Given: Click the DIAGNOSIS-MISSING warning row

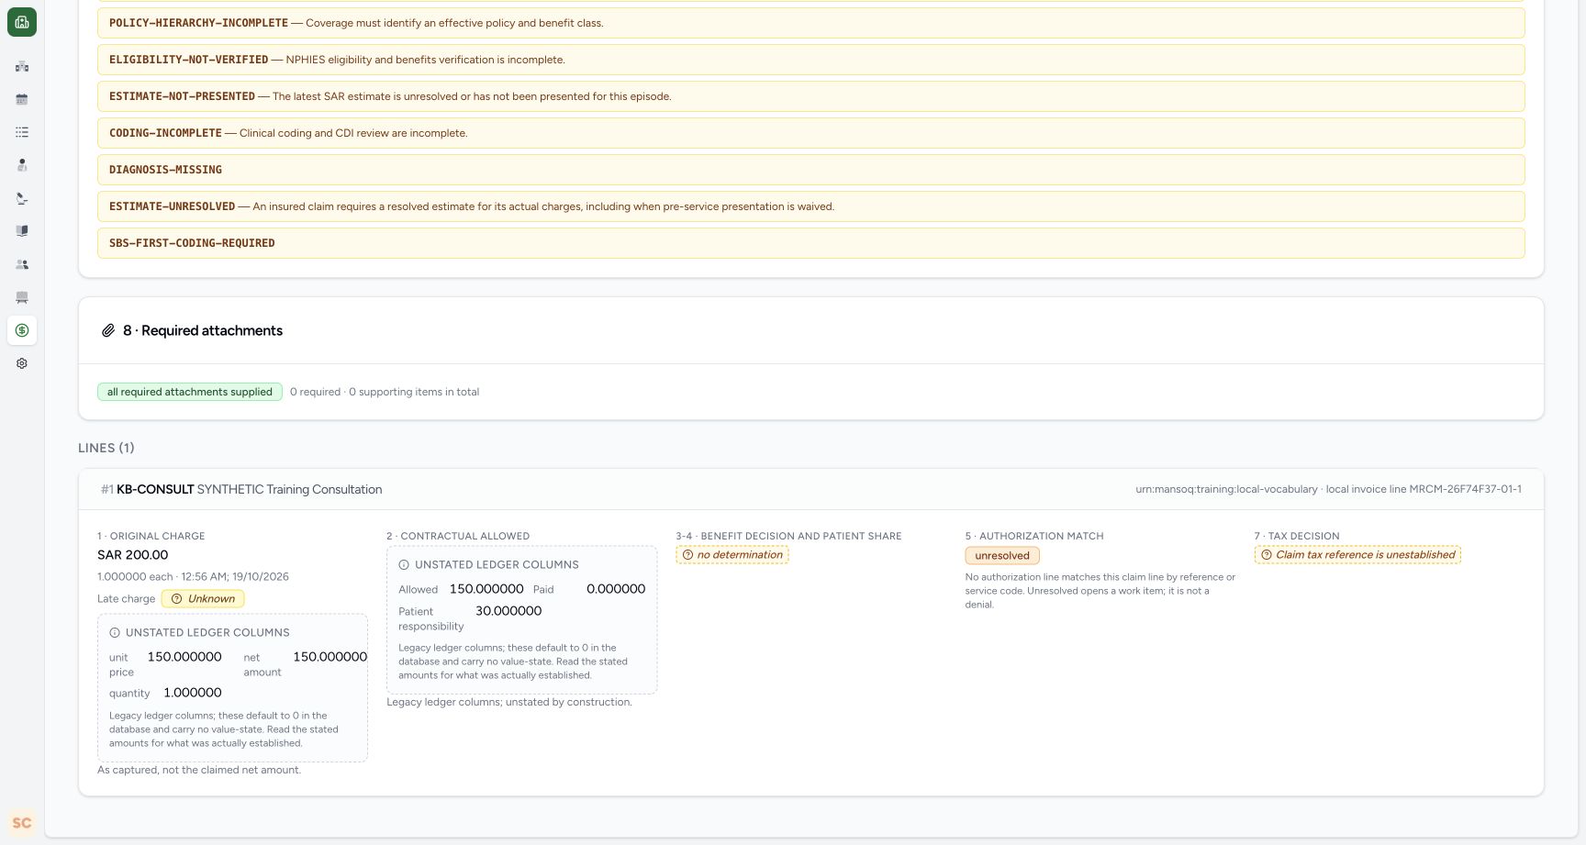Looking at the screenshot, I should (810, 170).
